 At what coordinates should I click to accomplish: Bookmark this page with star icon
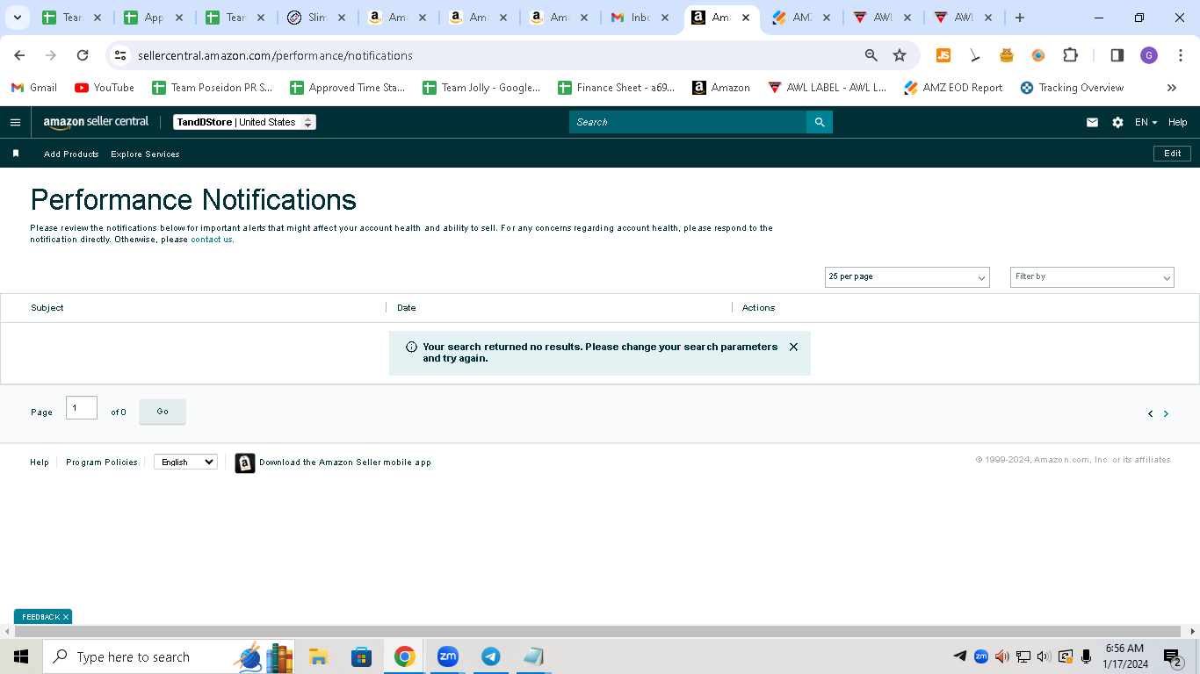pos(900,55)
